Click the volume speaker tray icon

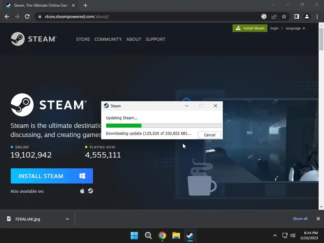(293, 235)
